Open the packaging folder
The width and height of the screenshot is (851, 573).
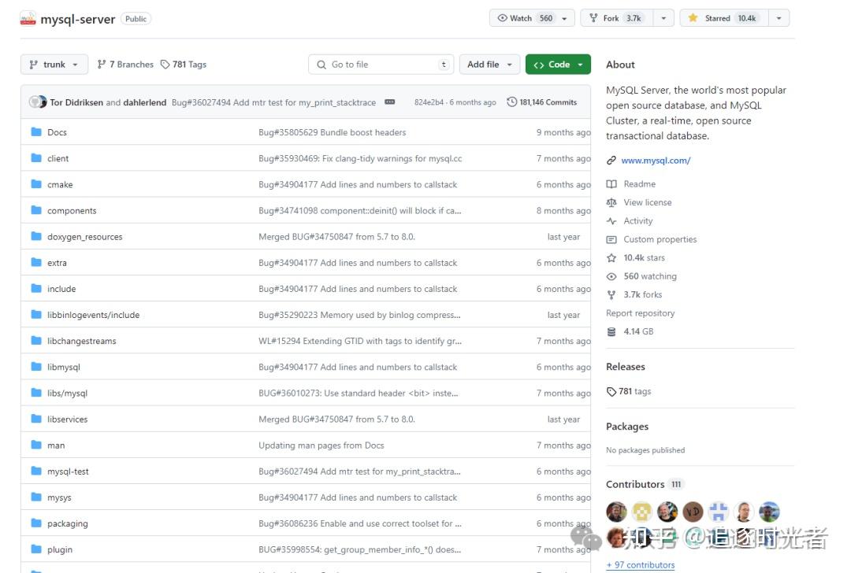[67, 523]
